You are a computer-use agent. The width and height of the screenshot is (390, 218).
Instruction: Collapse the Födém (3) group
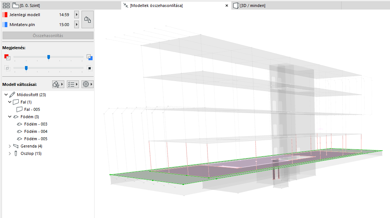tap(10, 117)
